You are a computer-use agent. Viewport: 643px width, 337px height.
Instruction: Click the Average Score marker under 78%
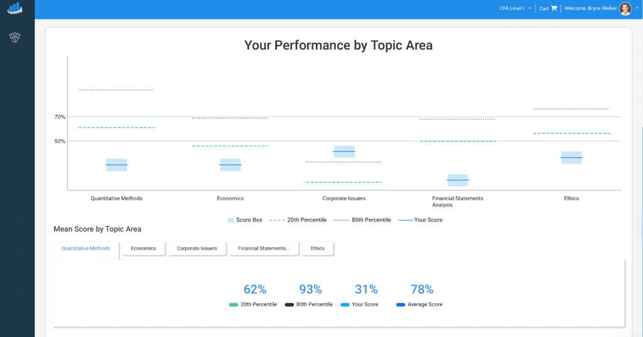click(x=401, y=305)
